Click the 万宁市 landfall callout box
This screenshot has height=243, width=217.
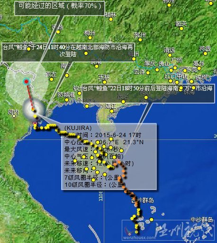point(148,93)
